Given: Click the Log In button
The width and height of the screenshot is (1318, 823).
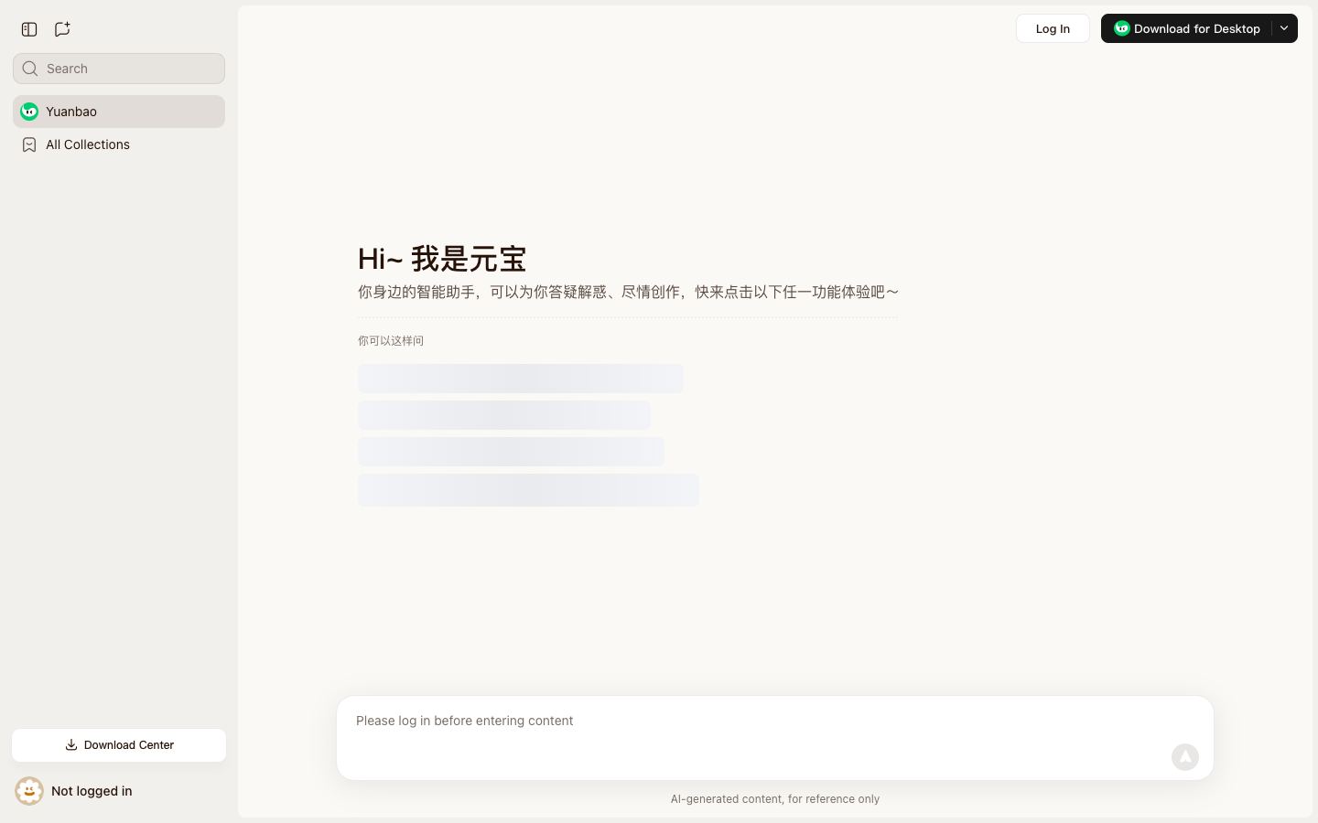Looking at the screenshot, I should click(x=1053, y=28).
